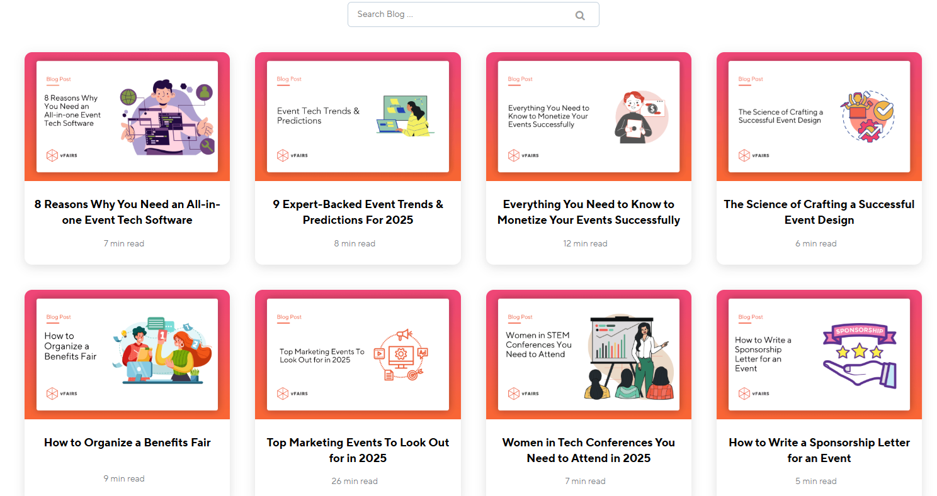Image resolution: width=937 pixels, height=496 pixels.
Task: Click the Monetize Your Events card thumbnail
Action: point(588,116)
